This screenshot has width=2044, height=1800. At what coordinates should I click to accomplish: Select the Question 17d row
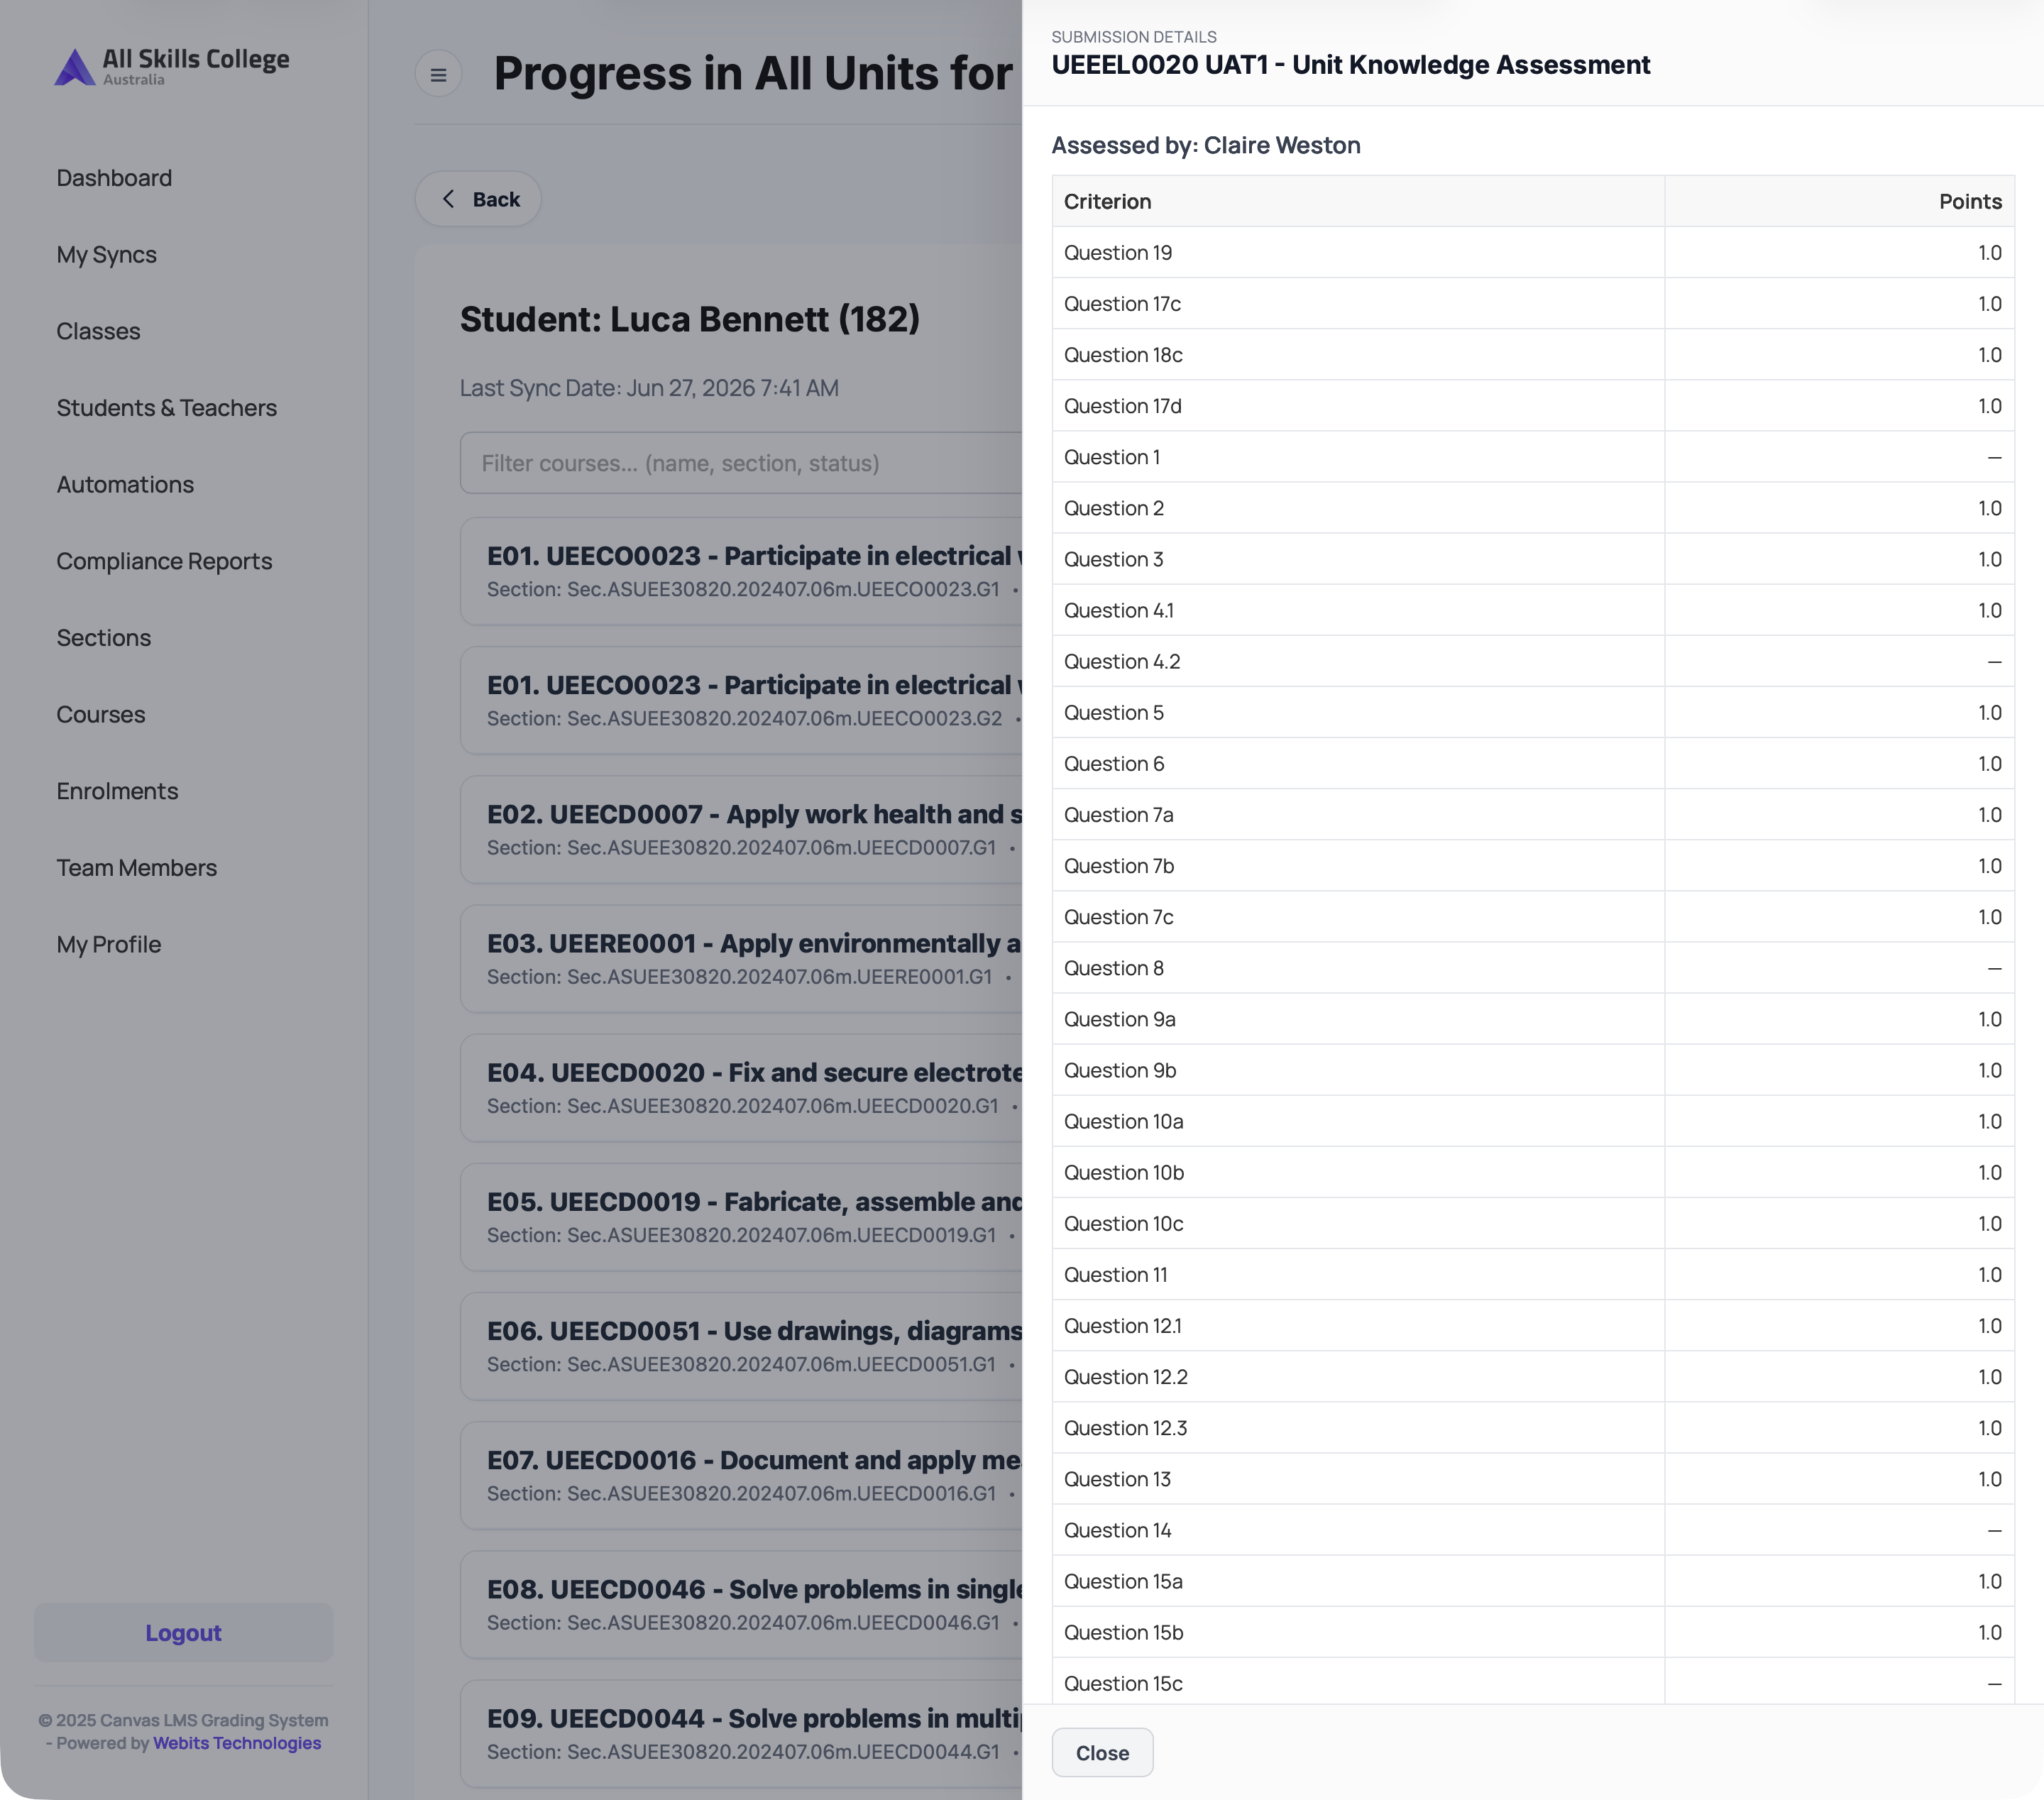point(1533,406)
